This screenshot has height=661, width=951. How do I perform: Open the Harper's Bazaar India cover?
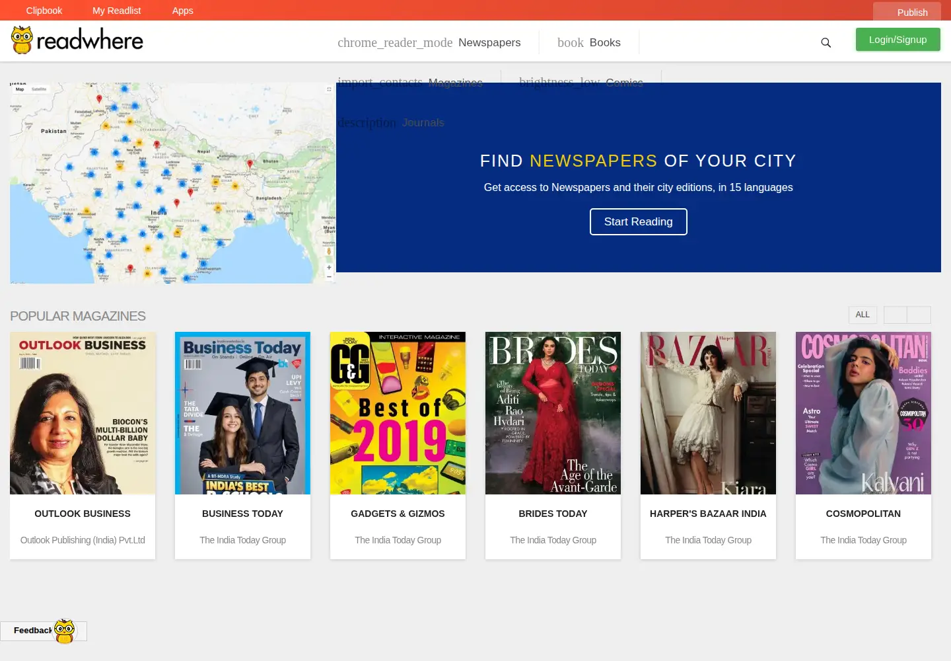pos(708,413)
